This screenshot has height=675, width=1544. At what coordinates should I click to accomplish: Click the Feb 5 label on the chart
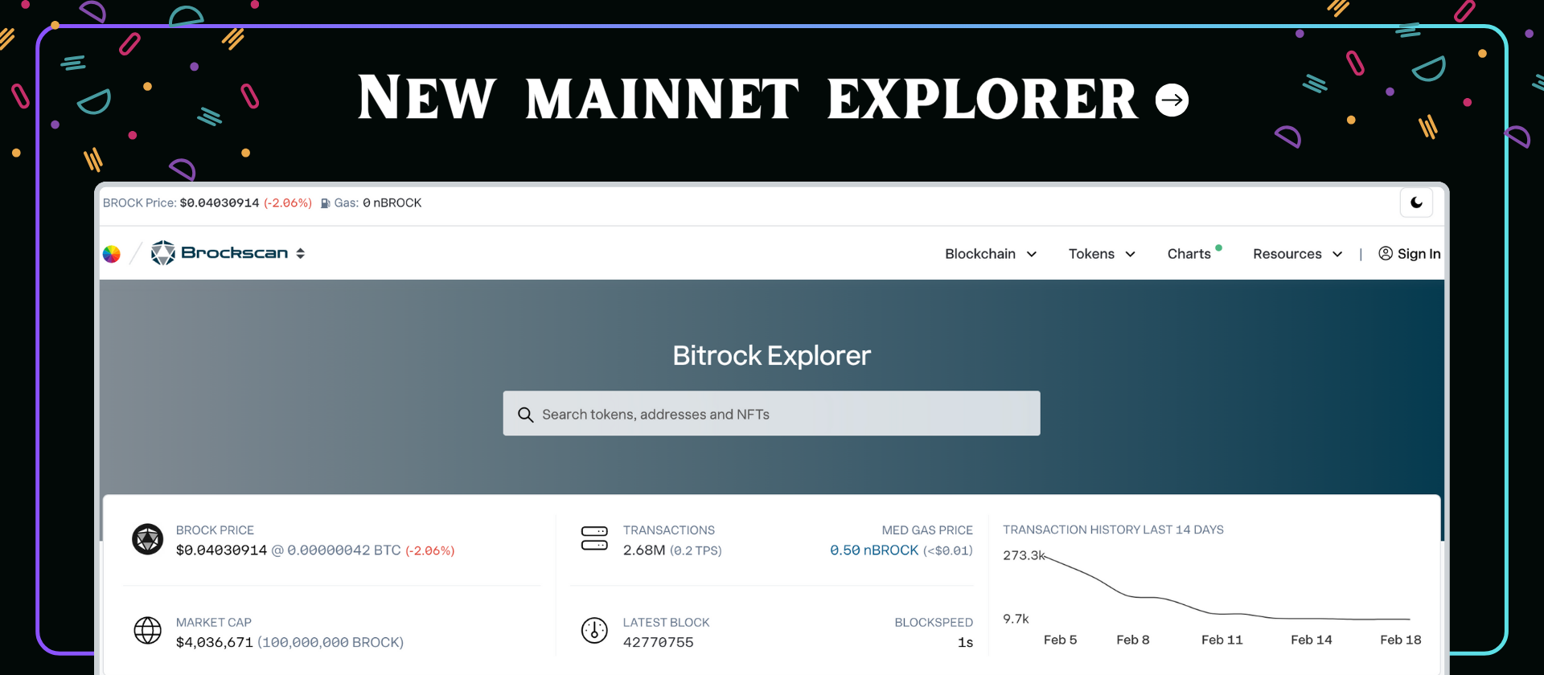coord(1060,640)
